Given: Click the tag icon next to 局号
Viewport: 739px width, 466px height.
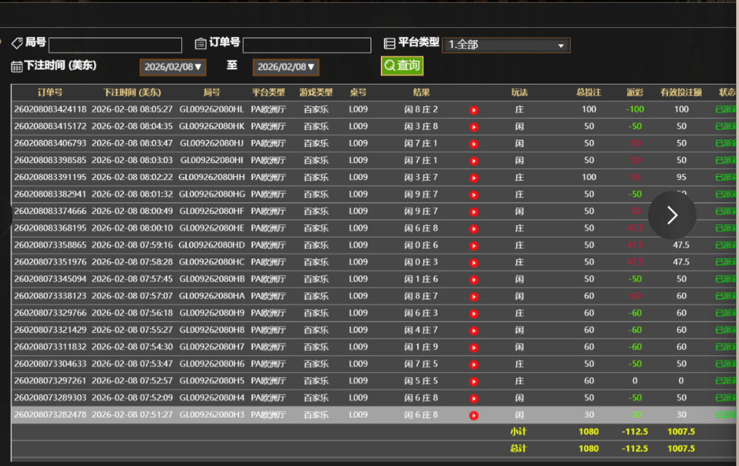Looking at the screenshot, I should [17, 44].
